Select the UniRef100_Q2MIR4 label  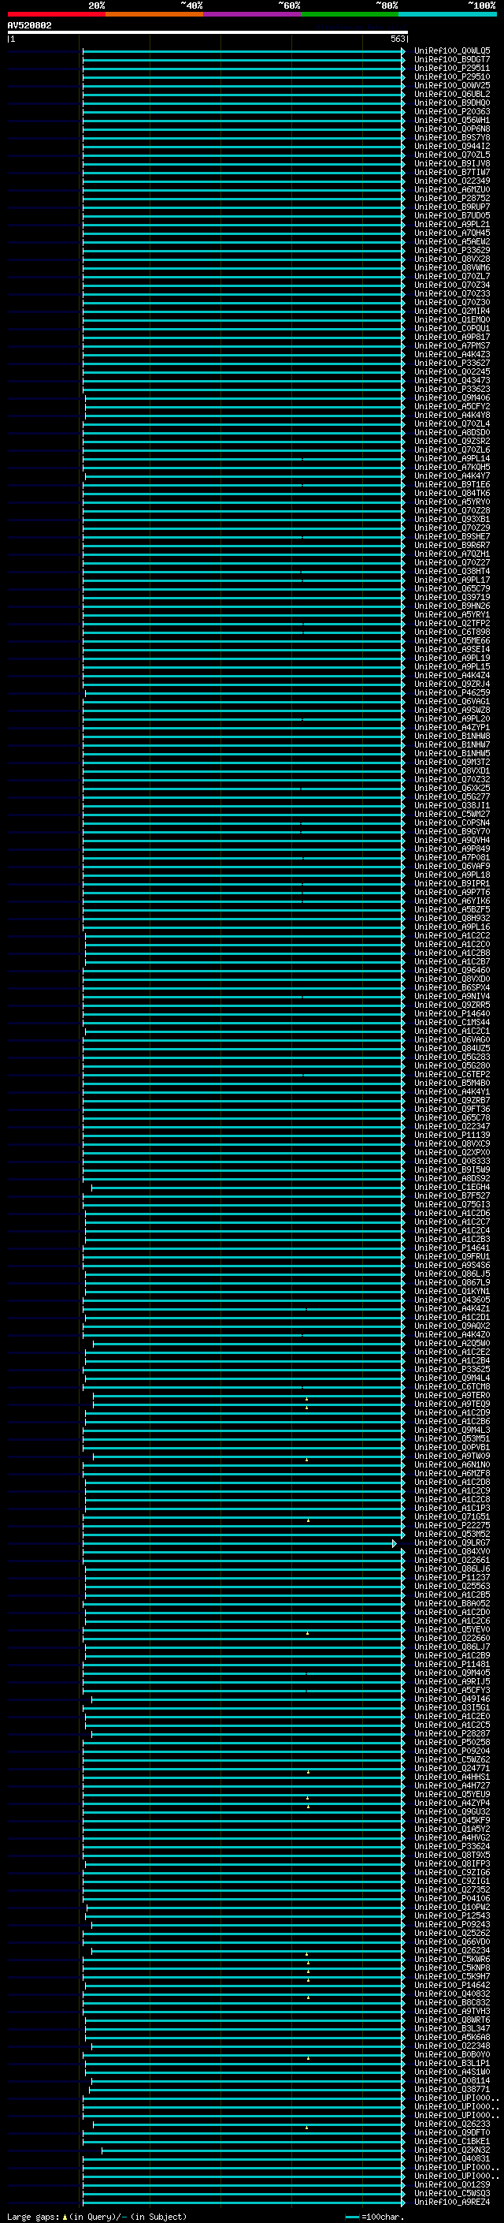point(452,311)
